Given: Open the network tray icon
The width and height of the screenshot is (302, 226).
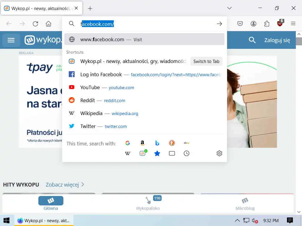Looking at the screenshot, I should [246, 220].
